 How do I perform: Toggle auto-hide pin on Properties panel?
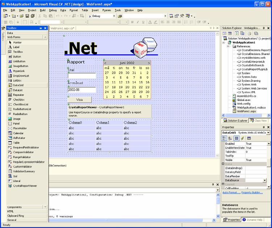(264, 127)
